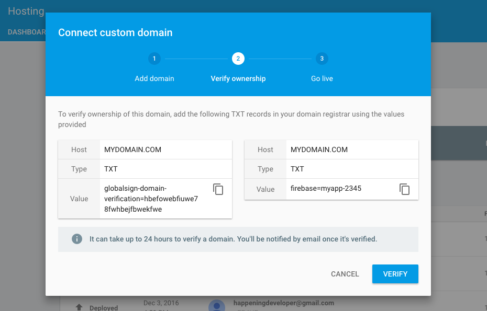Click step 1 circle Add domain
The height and width of the screenshot is (311, 487).
[x=154, y=59]
